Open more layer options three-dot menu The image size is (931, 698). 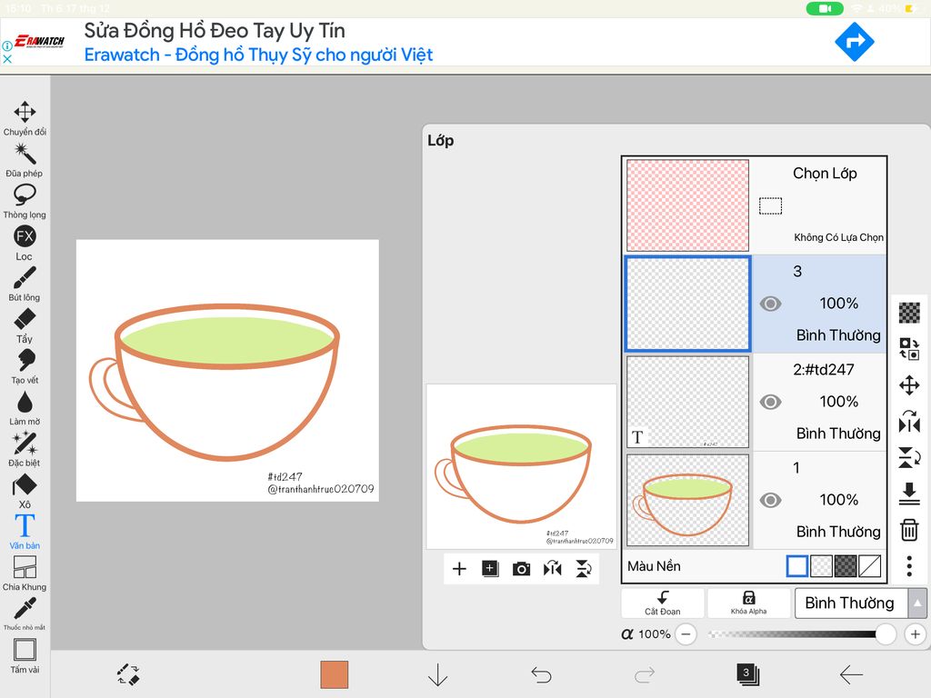click(909, 566)
